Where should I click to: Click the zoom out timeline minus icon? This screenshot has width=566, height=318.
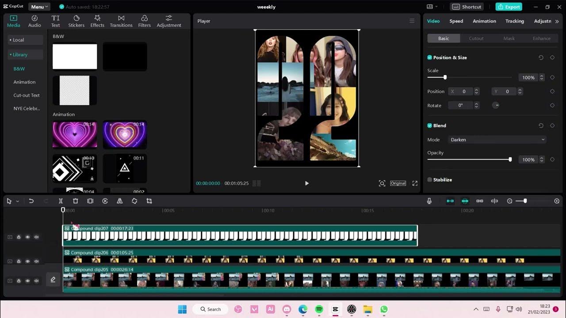[x=509, y=201]
